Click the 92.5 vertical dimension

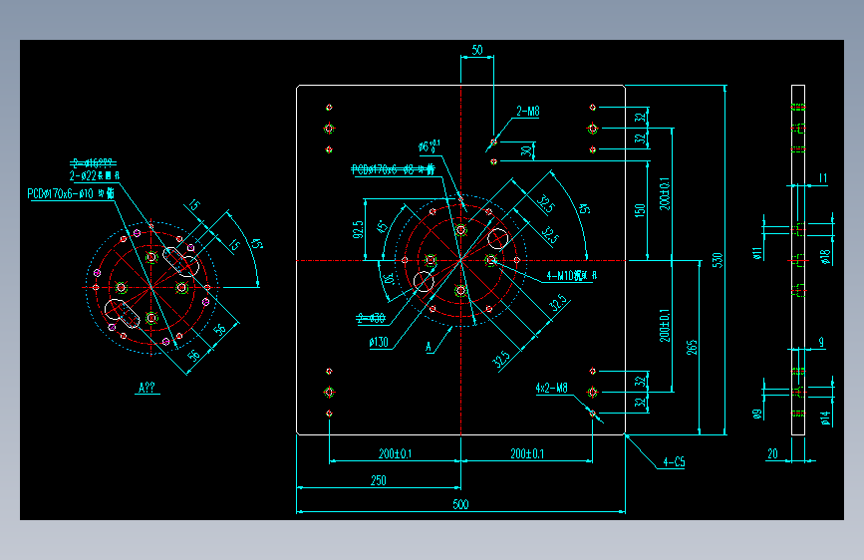358,230
